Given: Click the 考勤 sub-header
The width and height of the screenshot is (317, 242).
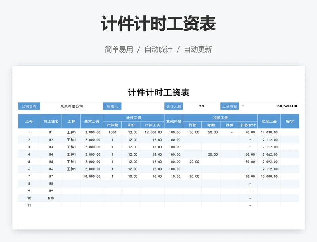Looking at the screenshot, I should point(211,125).
